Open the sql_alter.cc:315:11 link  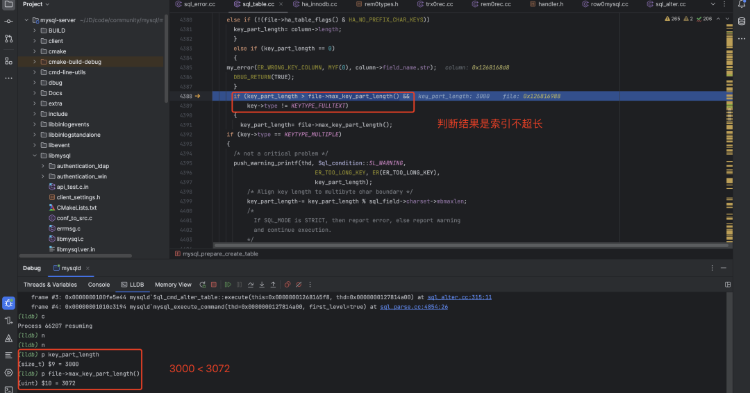click(460, 296)
